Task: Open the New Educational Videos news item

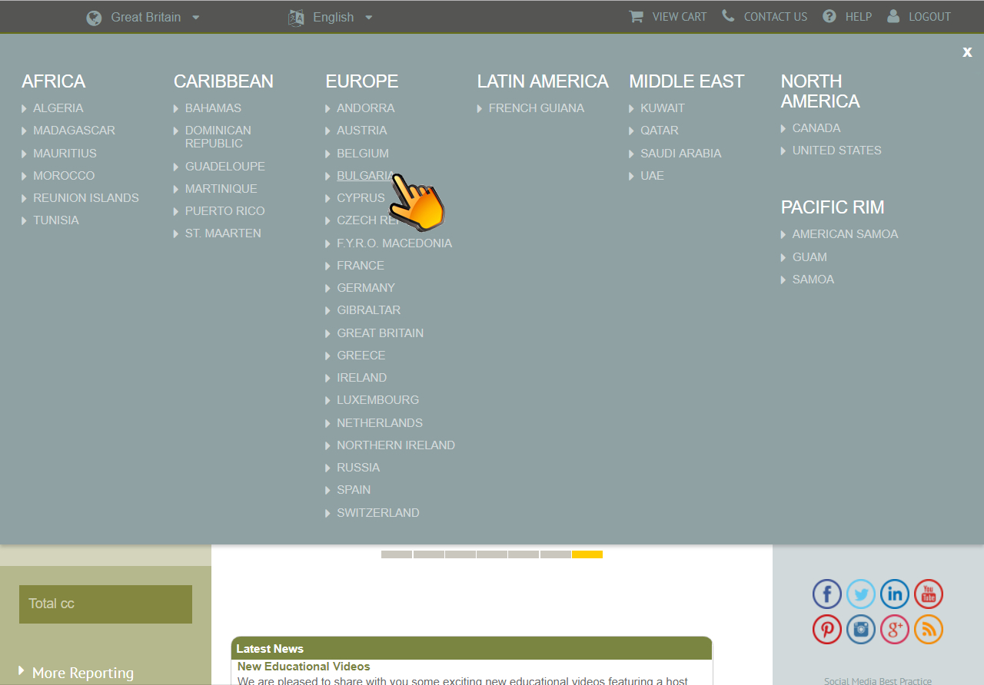Action: pyautogui.click(x=304, y=667)
